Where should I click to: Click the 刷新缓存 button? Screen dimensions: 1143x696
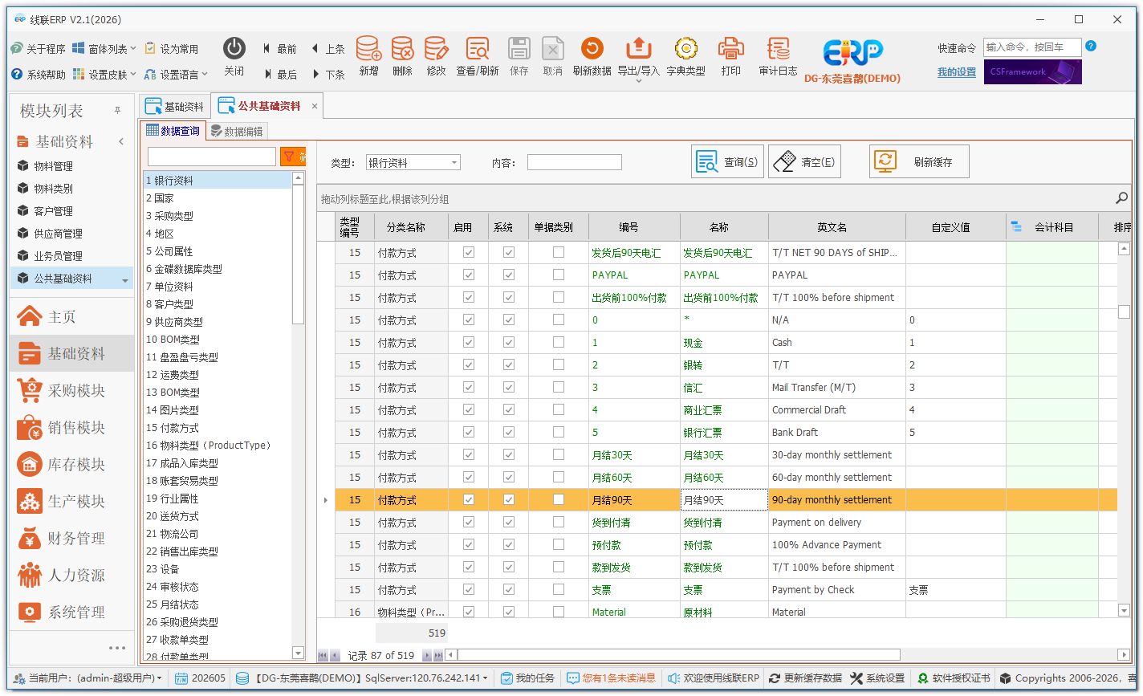click(x=919, y=161)
